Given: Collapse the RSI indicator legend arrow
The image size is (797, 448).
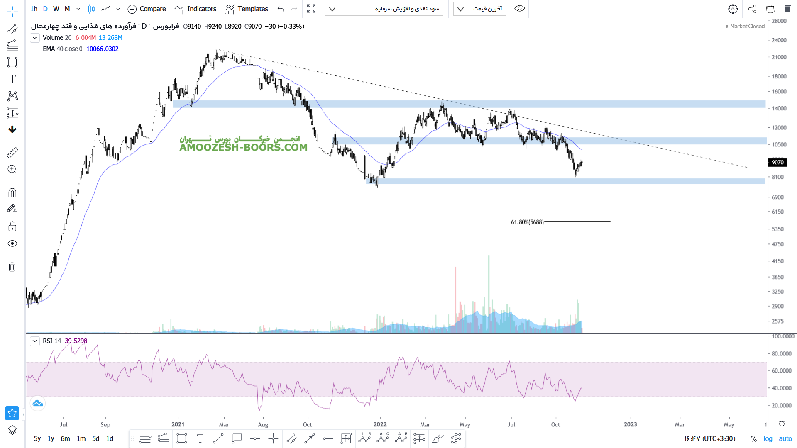Looking at the screenshot, I should point(35,341).
